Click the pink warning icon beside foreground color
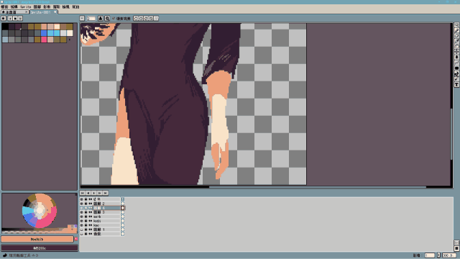460x259 pixels. (x=76, y=239)
